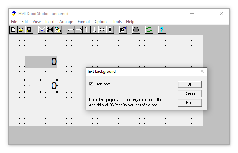Screen dimensions: 238x153
Task: Select the gray numeric display object
Action: click(41, 62)
